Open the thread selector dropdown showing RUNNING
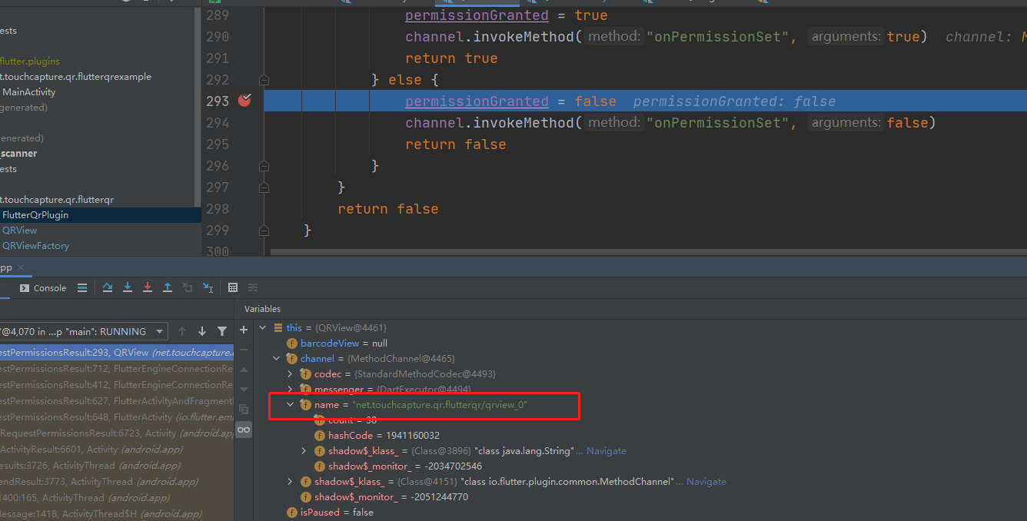 pyautogui.click(x=160, y=331)
